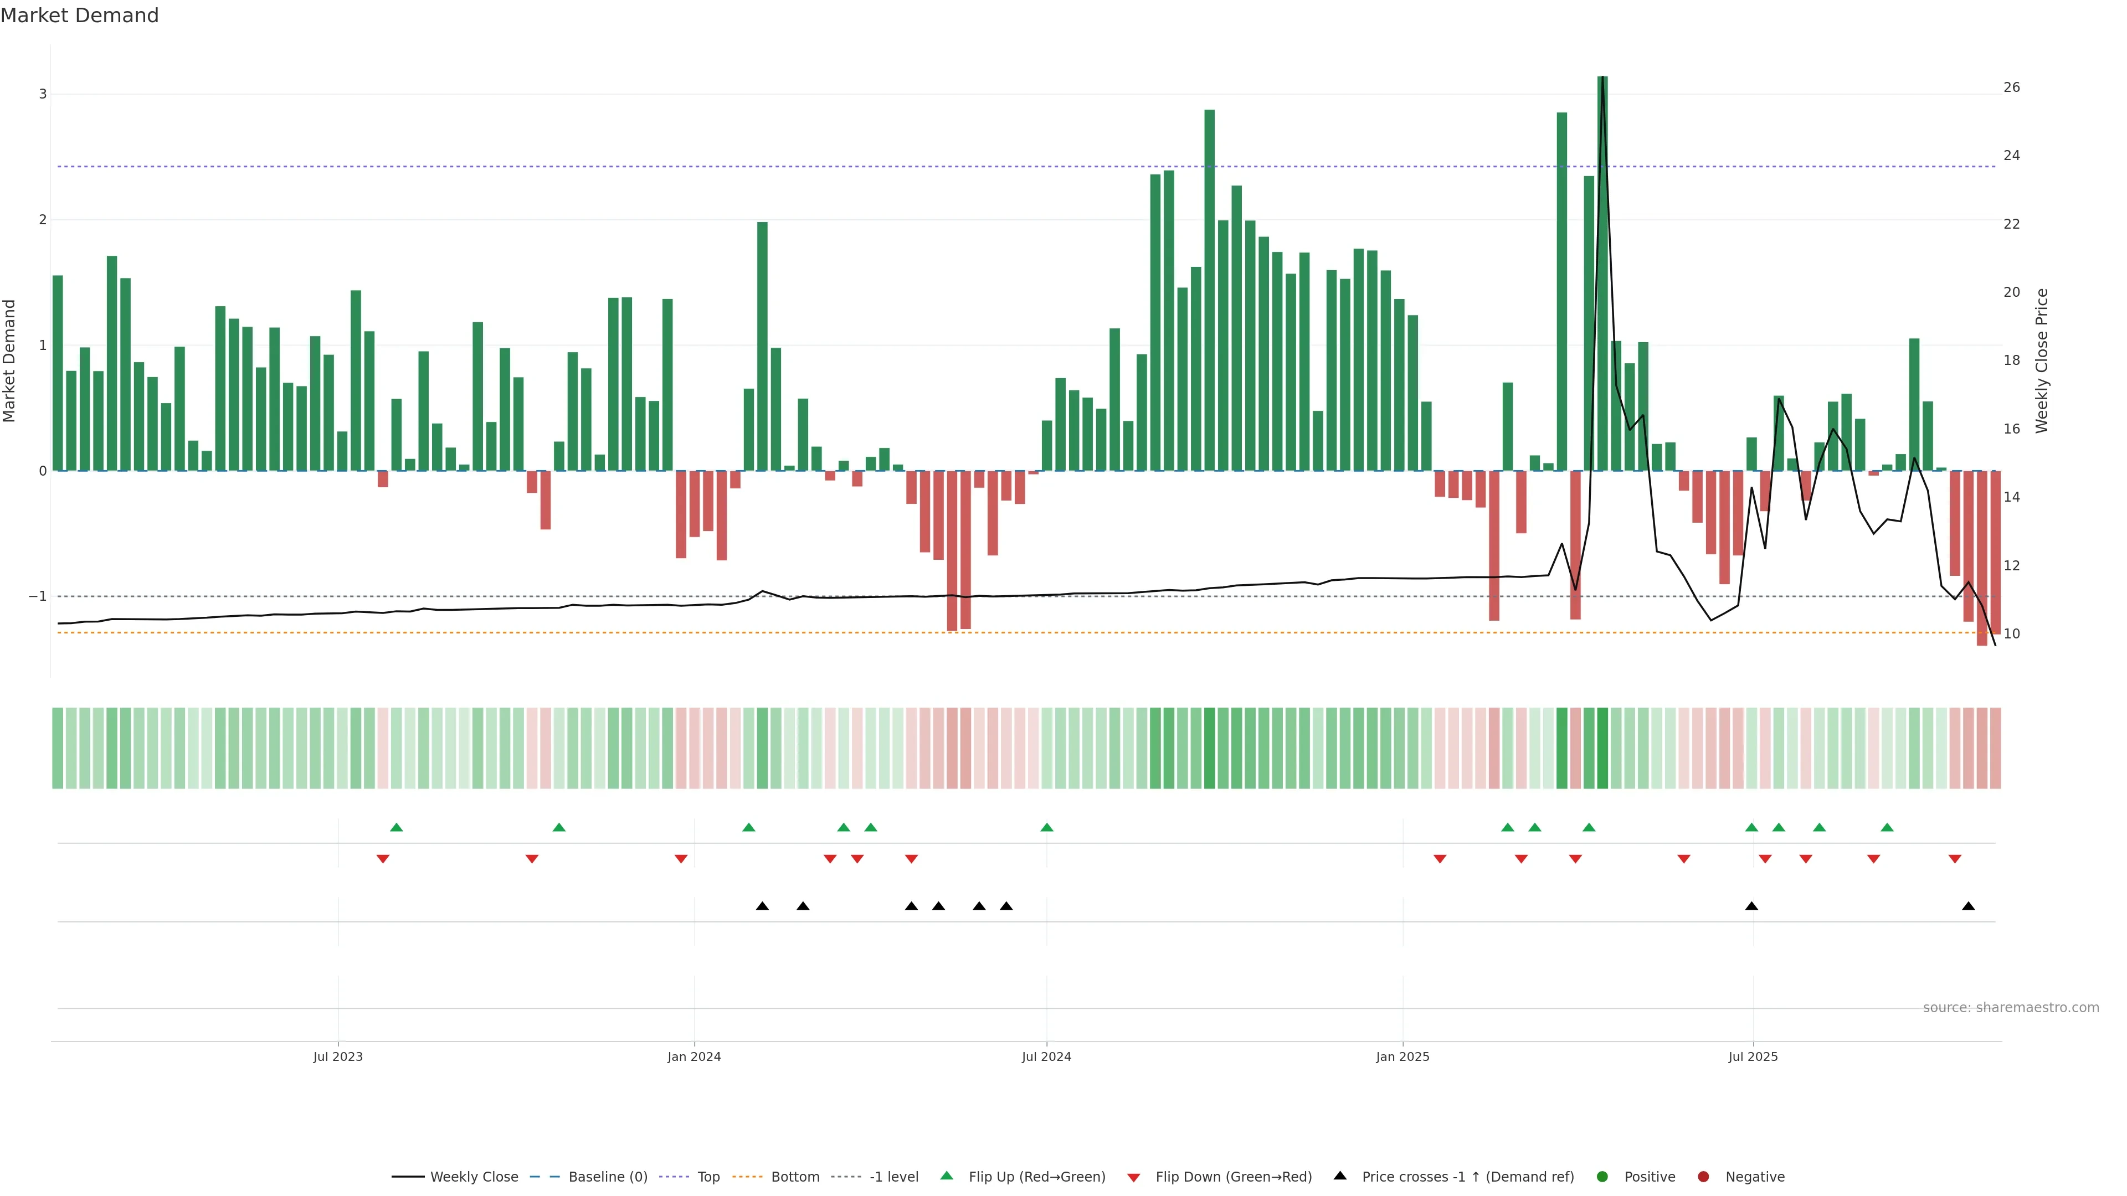Click the Jul 2025 x-axis label
This screenshot has height=1196, width=2127.
pyautogui.click(x=1753, y=1058)
